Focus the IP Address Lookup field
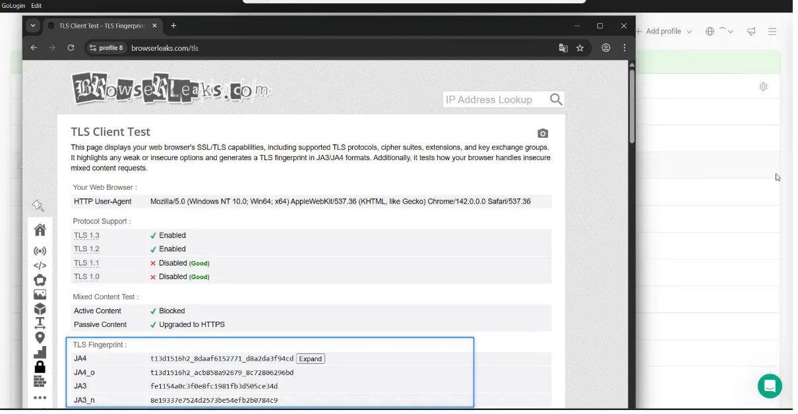 pos(496,100)
